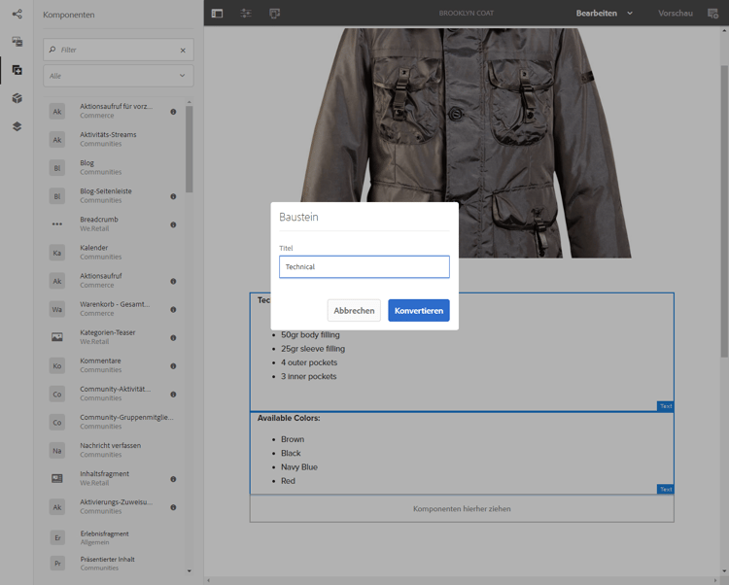The width and height of the screenshot is (729, 585).
Task: Click the Abbrechen button in dialog
Action: tap(354, 311)
